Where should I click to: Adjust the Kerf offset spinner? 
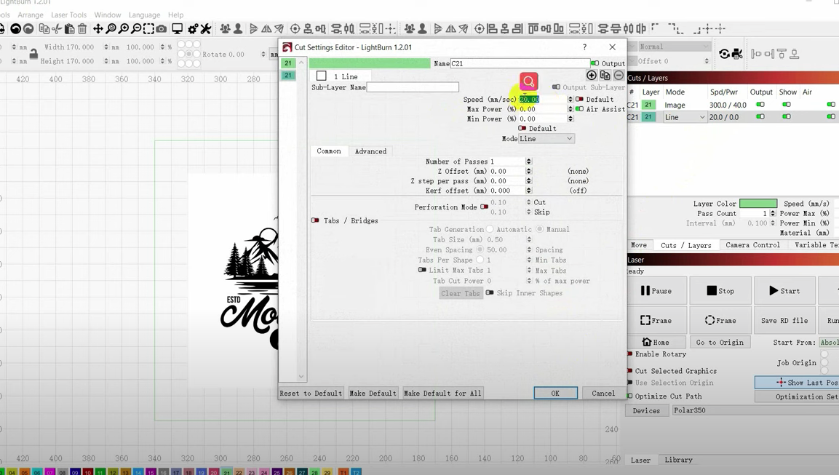point(529,191)
